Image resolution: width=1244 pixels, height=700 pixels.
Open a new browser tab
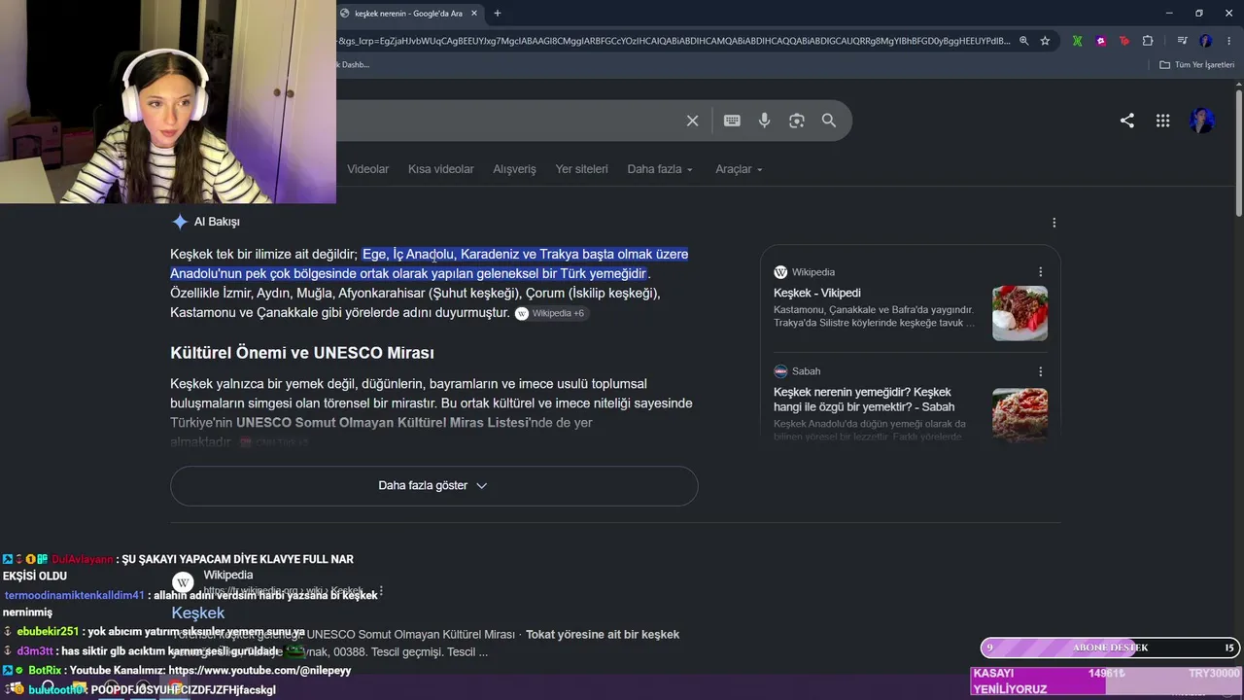tap(498, 14)
